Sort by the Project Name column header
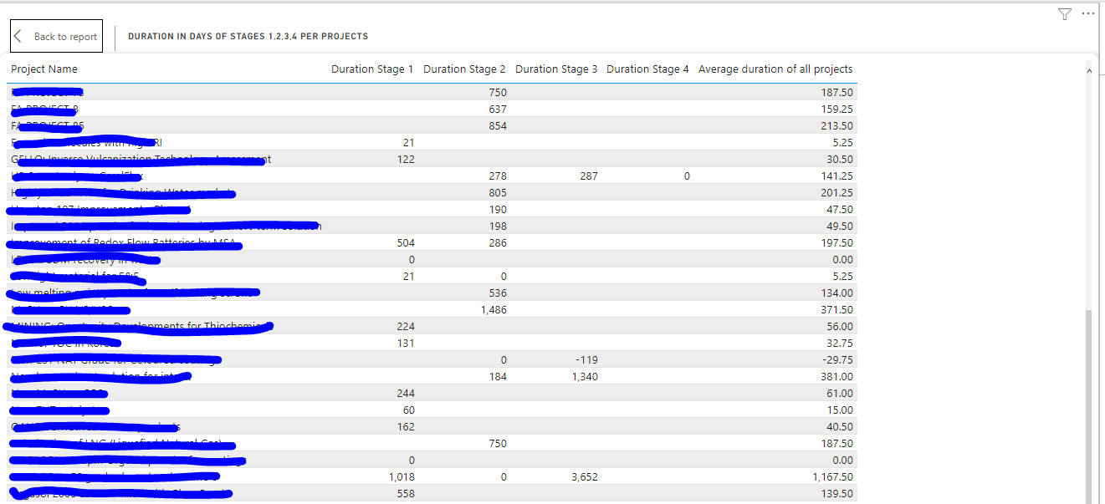 [44, 69]
